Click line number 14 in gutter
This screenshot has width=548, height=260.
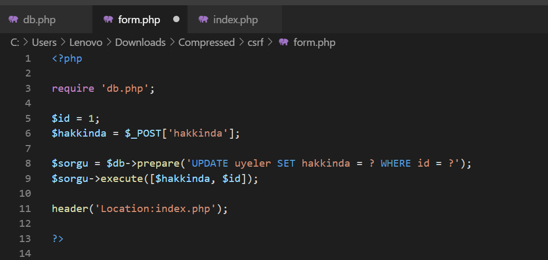(25, 253)
